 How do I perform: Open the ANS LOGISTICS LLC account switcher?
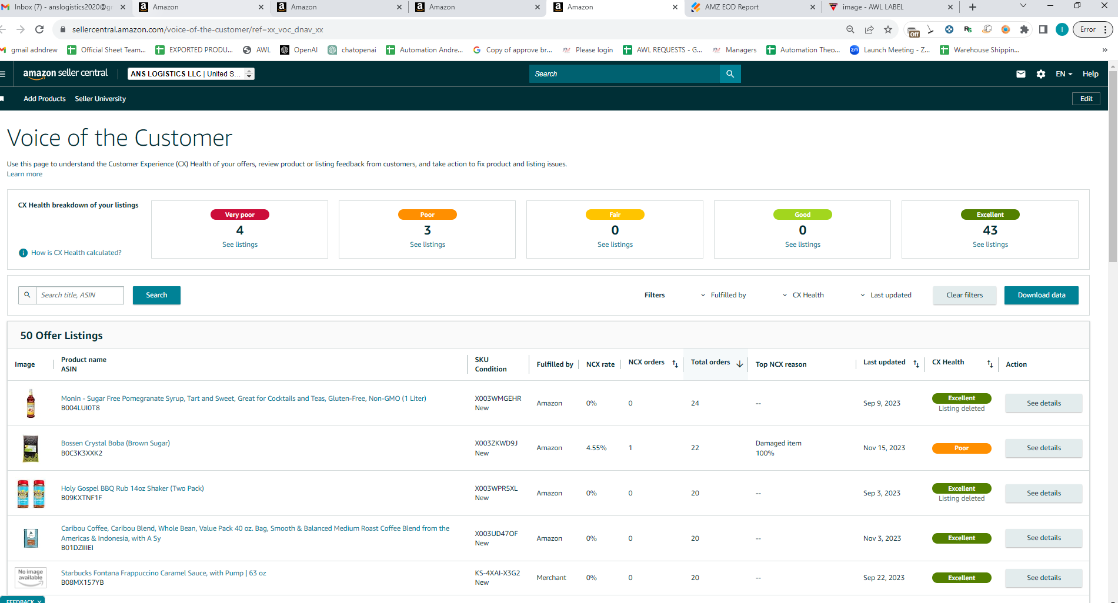click(191, 73)
